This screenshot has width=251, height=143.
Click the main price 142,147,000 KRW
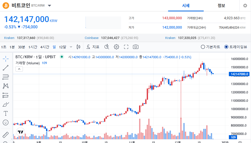coord(31,19)
